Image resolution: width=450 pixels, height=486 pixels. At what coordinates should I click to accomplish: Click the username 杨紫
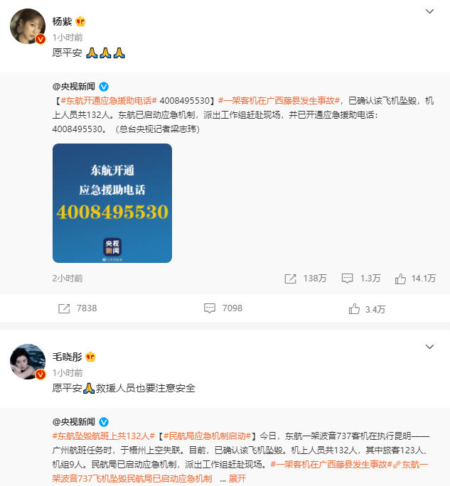[62, 21]
